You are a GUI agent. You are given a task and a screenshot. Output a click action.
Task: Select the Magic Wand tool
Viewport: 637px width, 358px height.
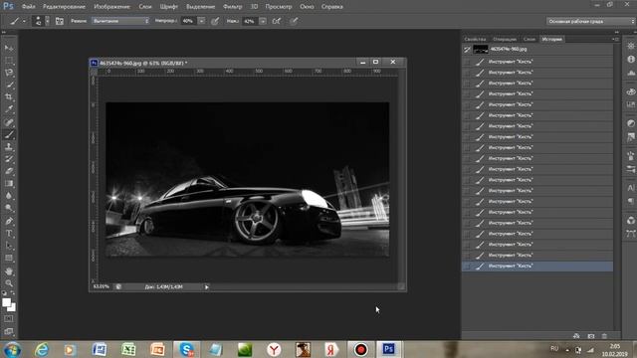click(9, 85)
